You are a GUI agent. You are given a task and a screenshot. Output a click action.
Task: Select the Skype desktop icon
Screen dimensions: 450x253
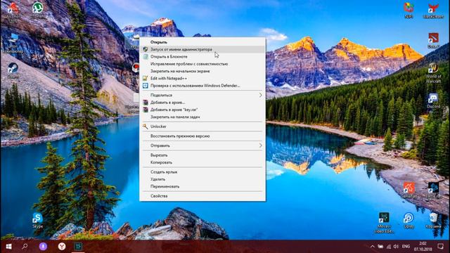pyautogui.click(x=37, y=220)
